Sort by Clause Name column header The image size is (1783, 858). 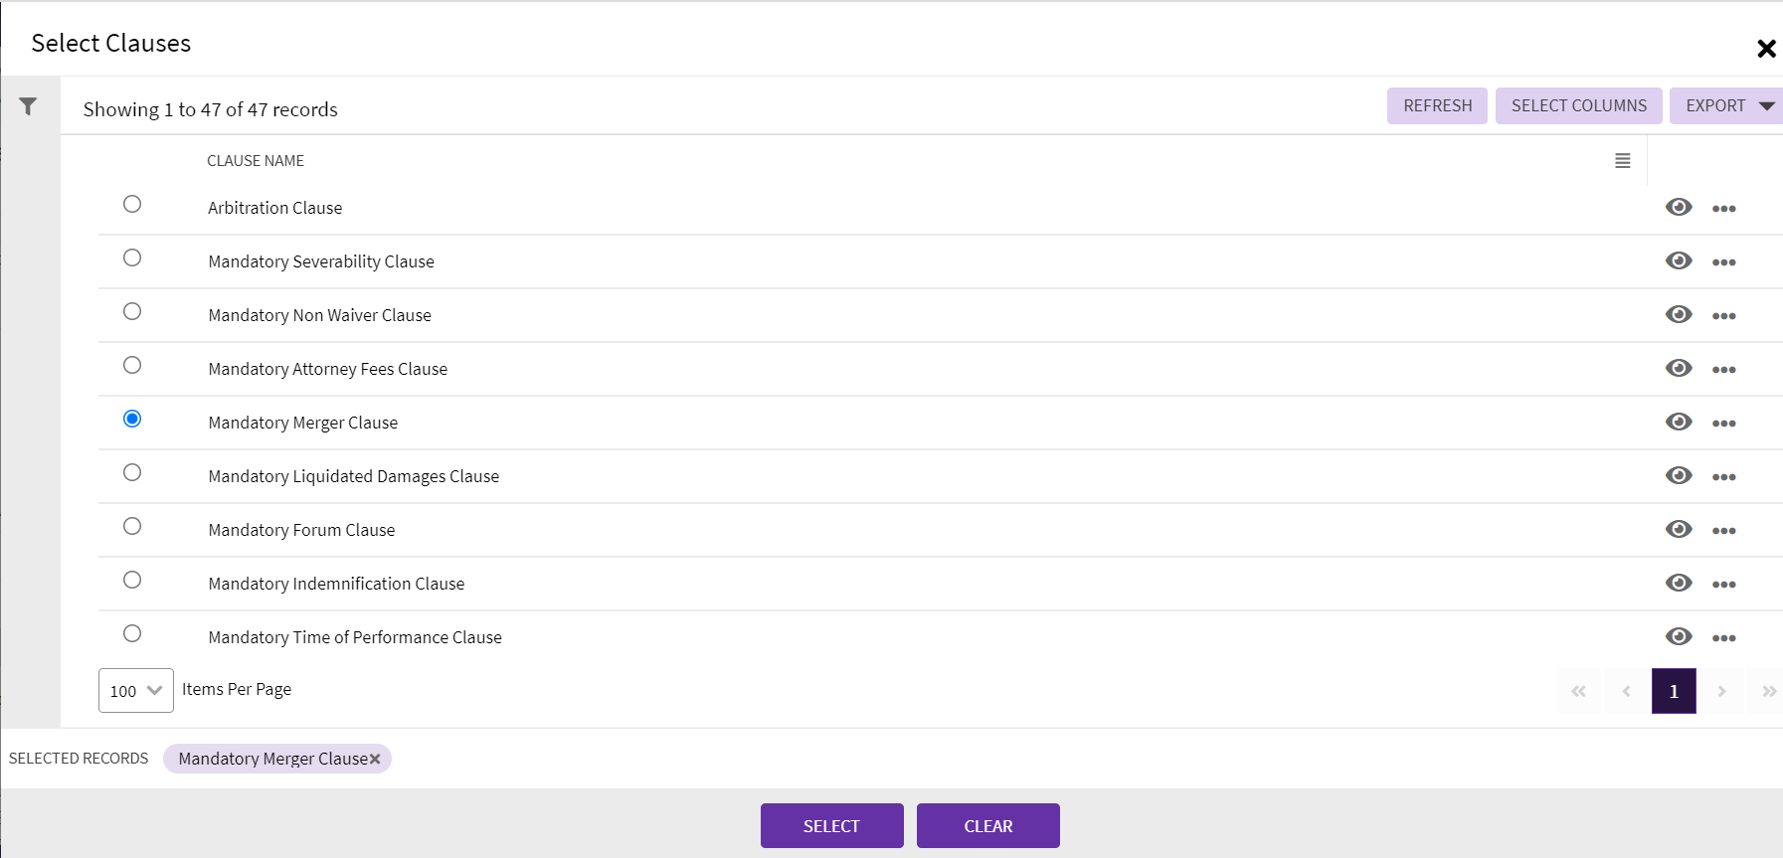(256, 161)
